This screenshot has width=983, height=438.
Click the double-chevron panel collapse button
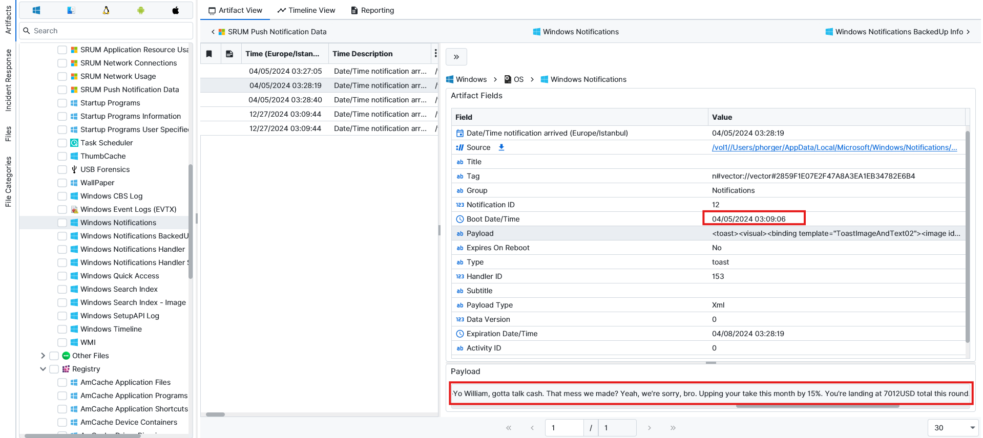click(x=456, y=57)
